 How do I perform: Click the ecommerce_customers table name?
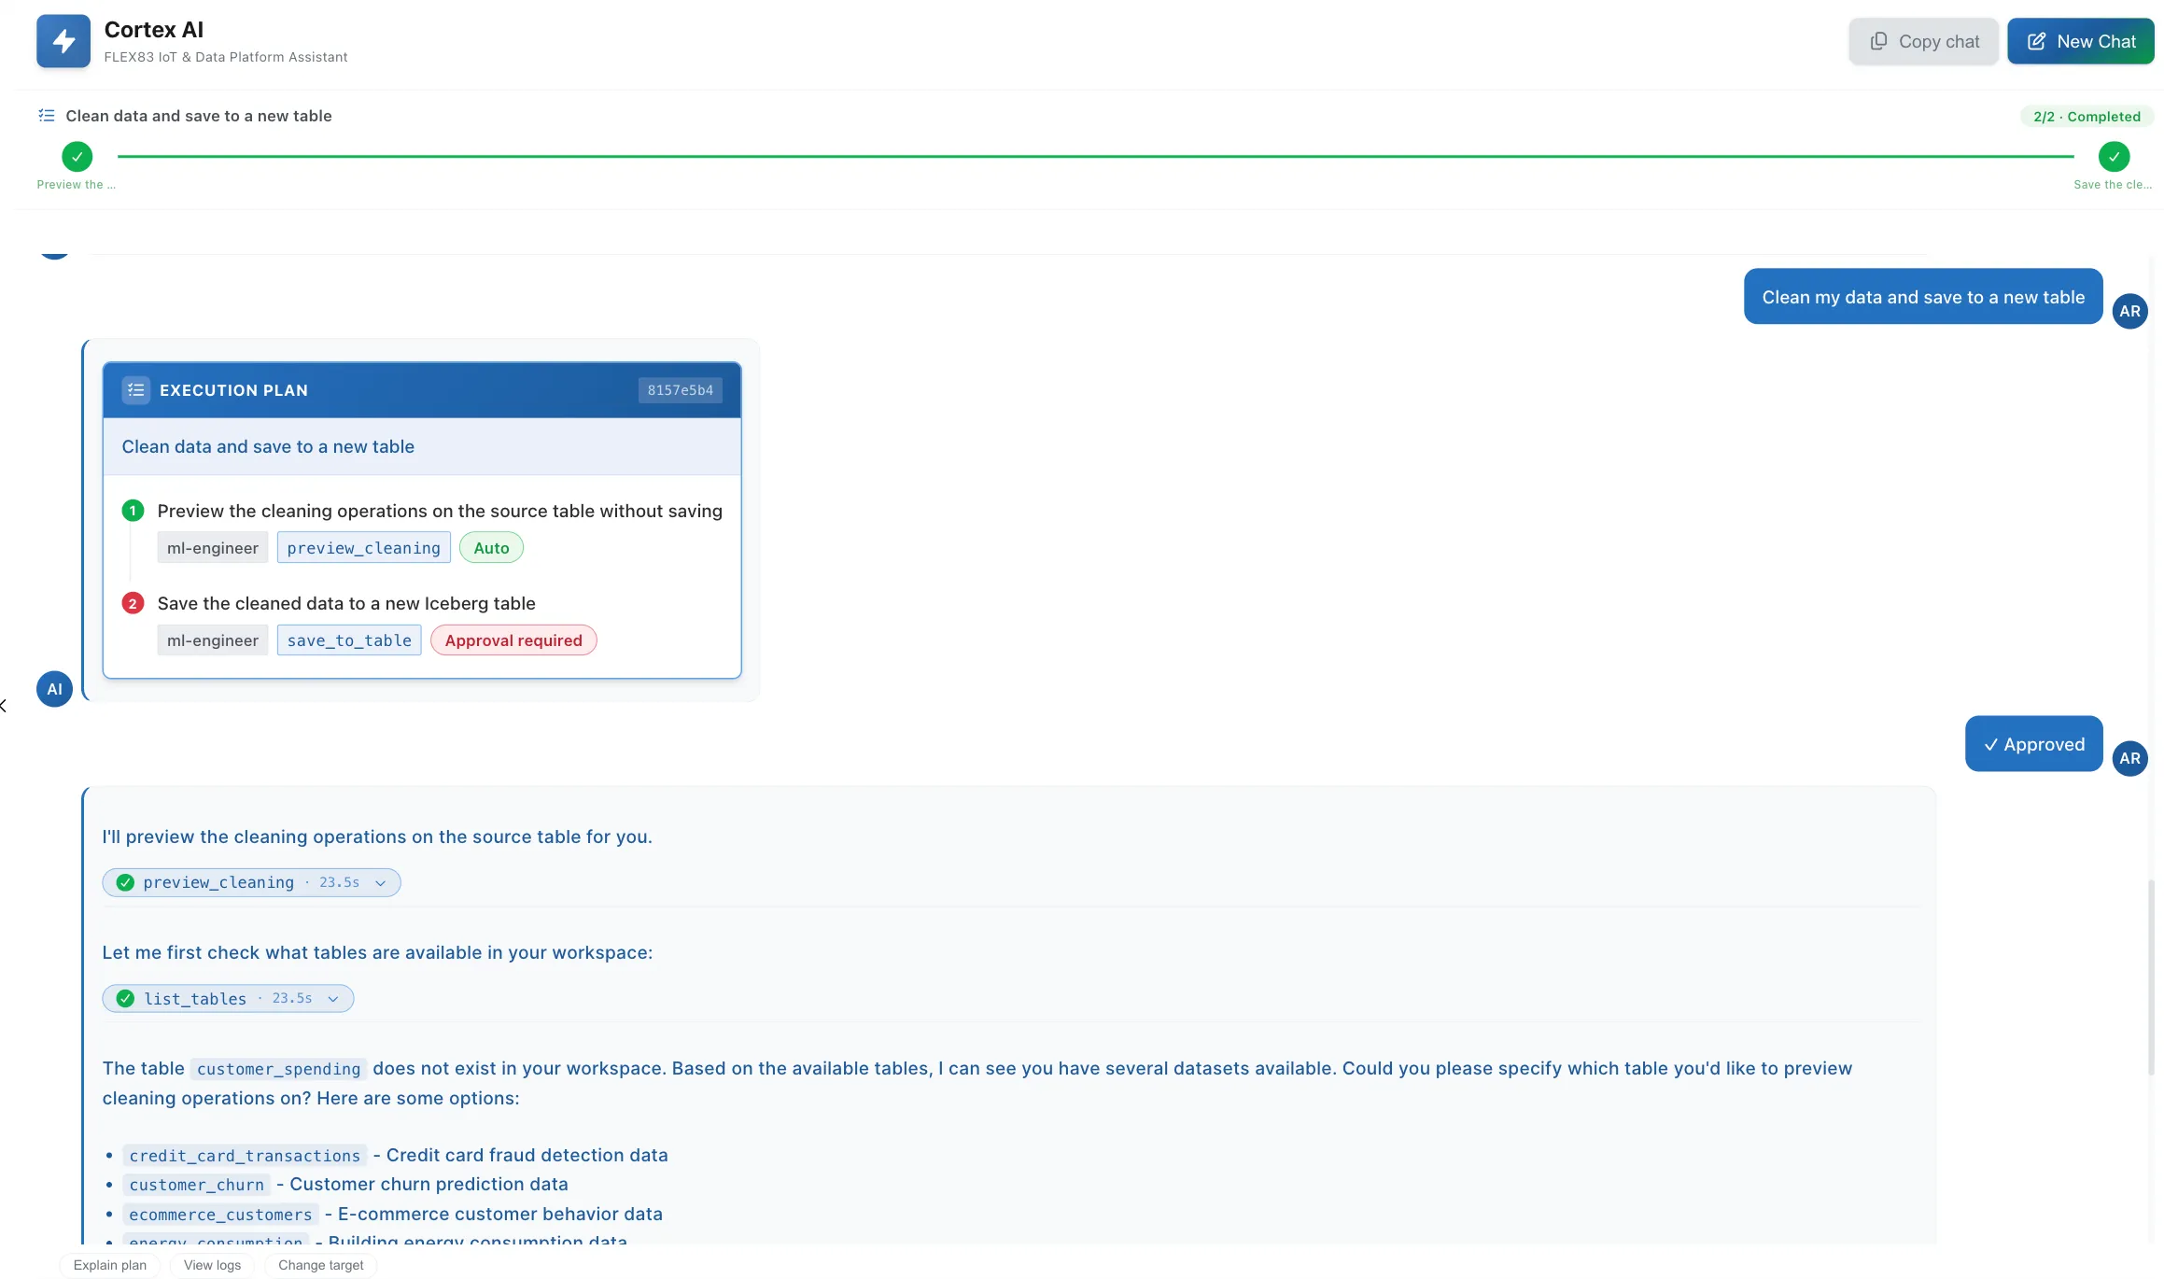[220, 1215]
